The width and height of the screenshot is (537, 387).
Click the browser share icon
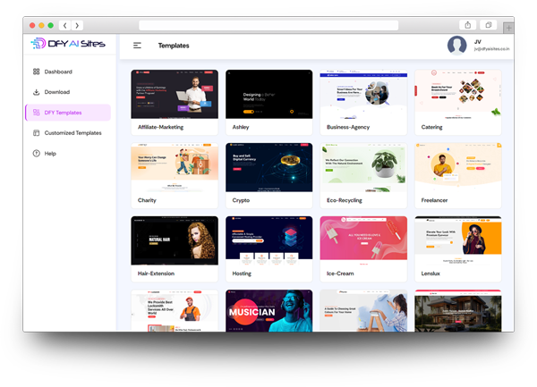[468, 25]
